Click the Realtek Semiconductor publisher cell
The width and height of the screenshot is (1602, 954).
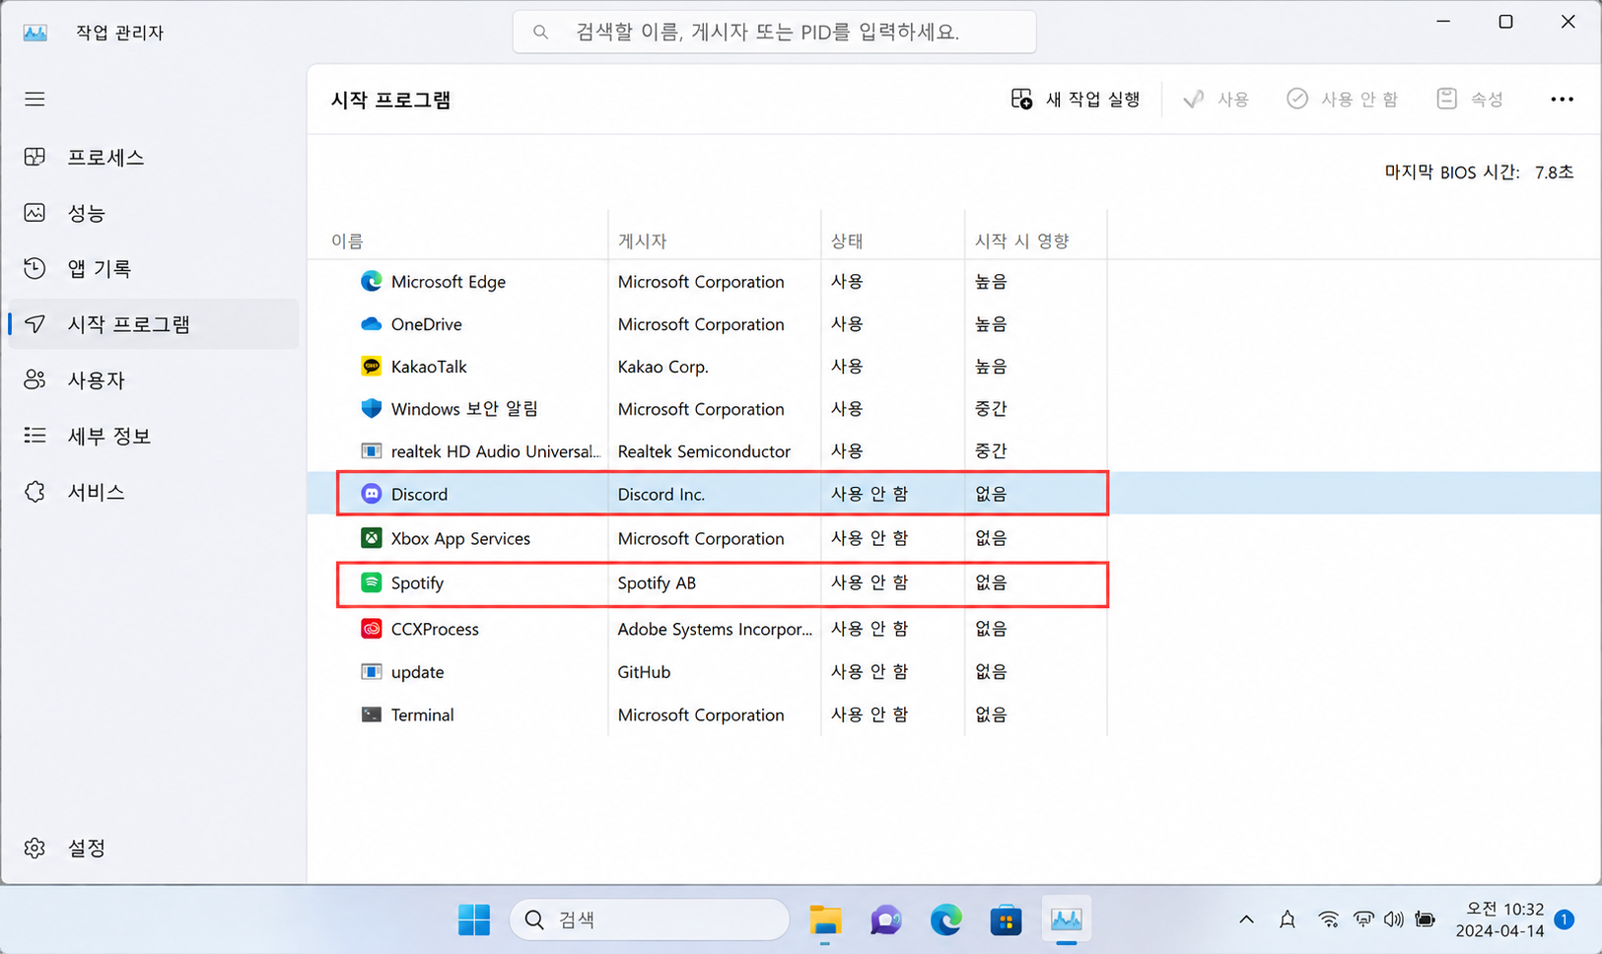point(704,451)
